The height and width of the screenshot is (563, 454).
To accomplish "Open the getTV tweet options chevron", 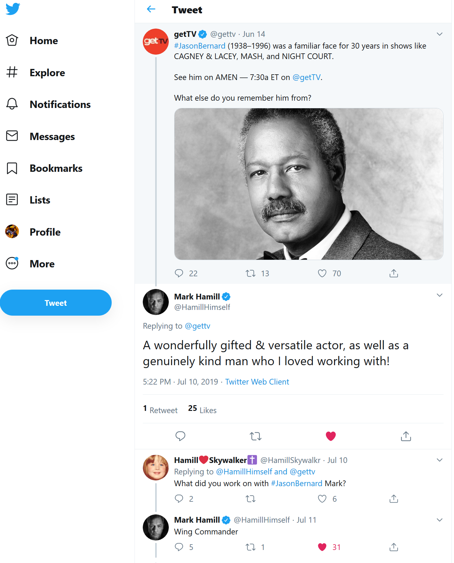I will click(x=439, y=34).
